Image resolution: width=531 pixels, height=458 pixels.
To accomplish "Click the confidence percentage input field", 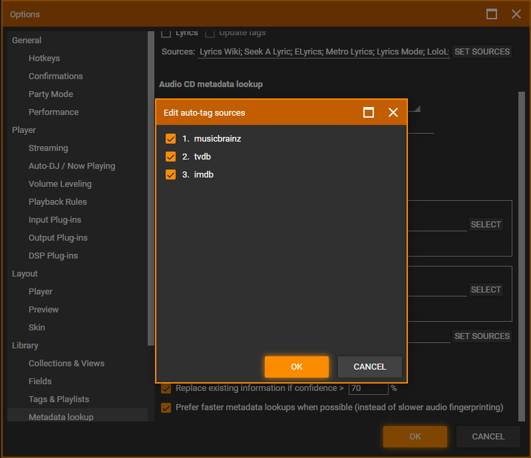I will pos(367,388).
